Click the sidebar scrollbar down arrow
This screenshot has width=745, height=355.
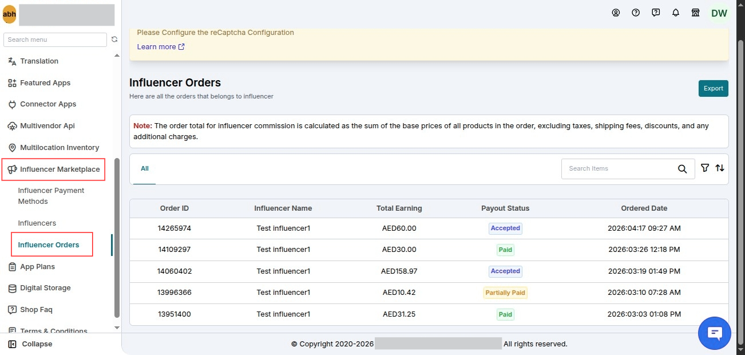[x=117, y=328]
